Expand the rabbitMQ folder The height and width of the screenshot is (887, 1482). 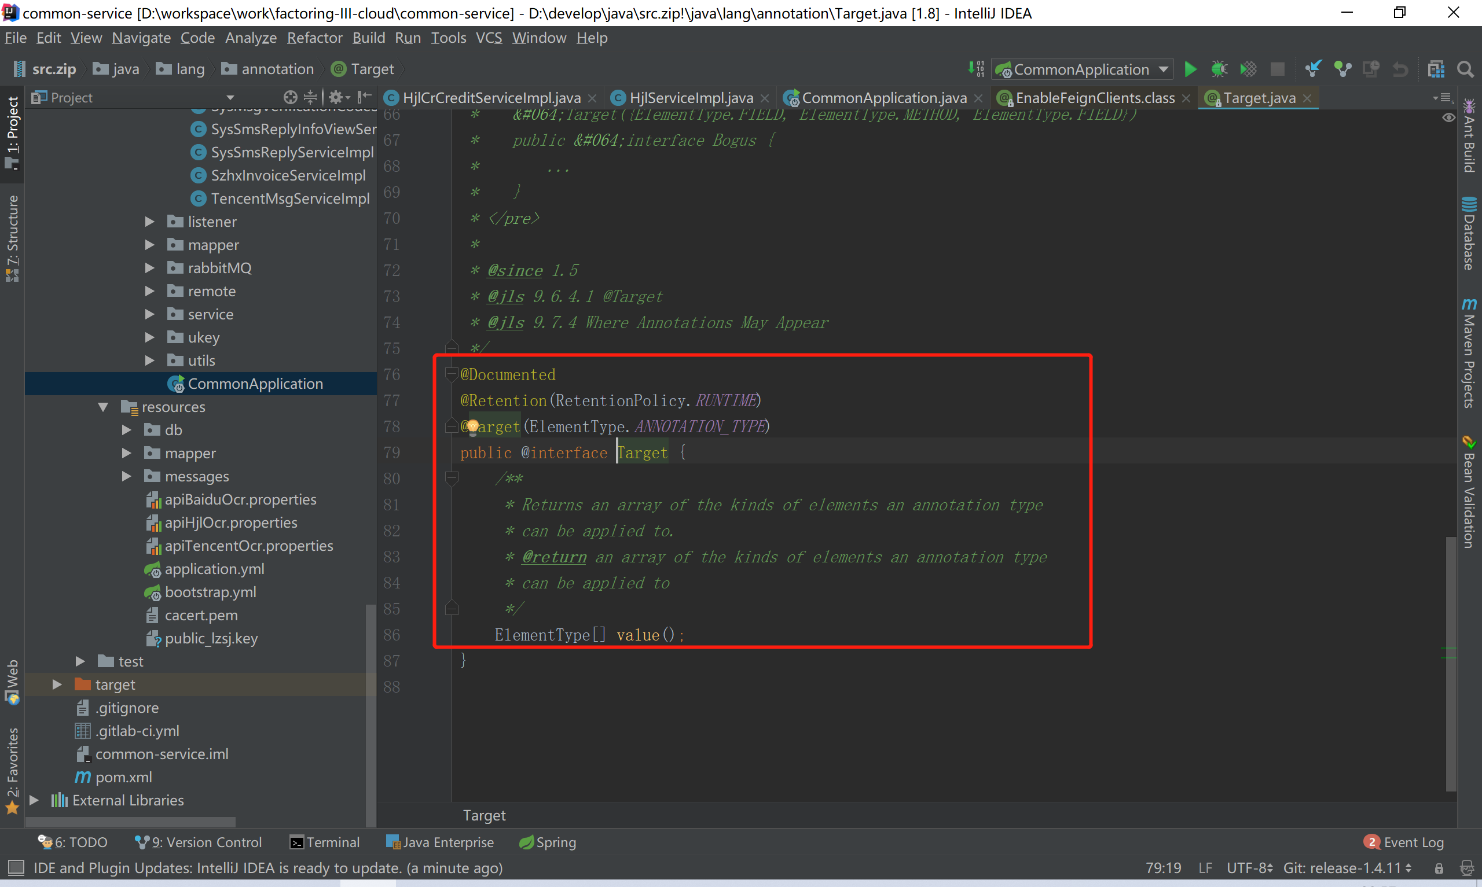tap(149, 268)
